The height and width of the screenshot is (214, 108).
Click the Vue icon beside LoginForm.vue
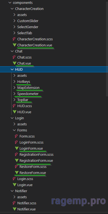pyautogui.click(x=17, y=148)
